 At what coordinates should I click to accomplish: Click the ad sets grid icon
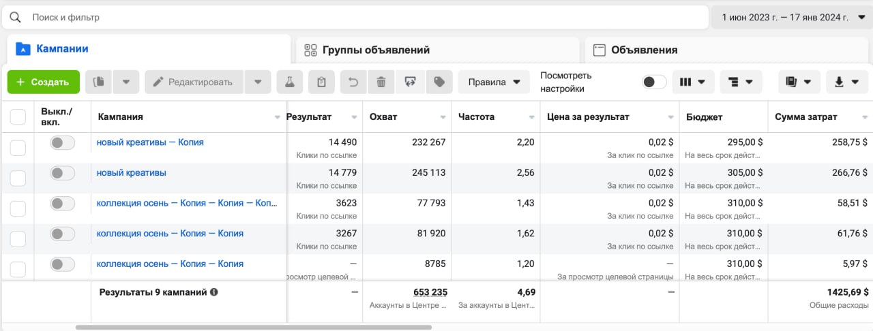[311, 50]
